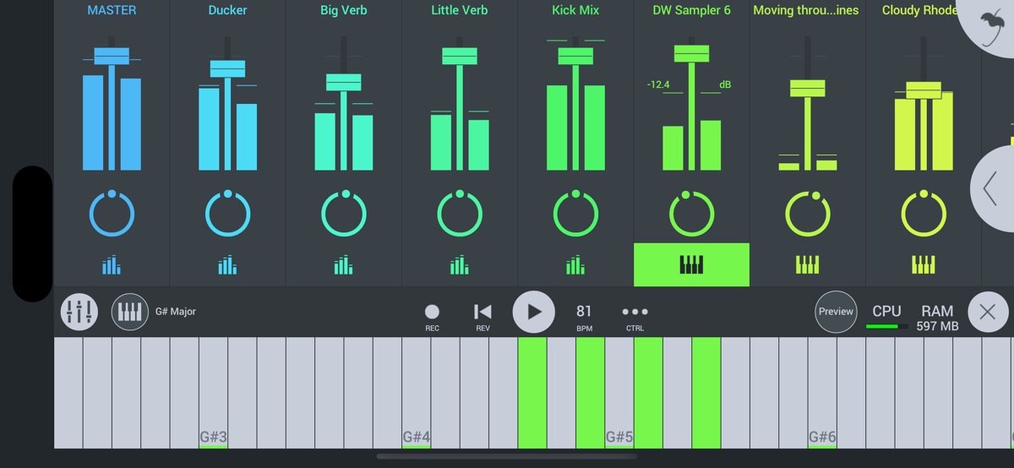
Task: Click the equalizer bars icon under MASTER
Action: point(112,265)
